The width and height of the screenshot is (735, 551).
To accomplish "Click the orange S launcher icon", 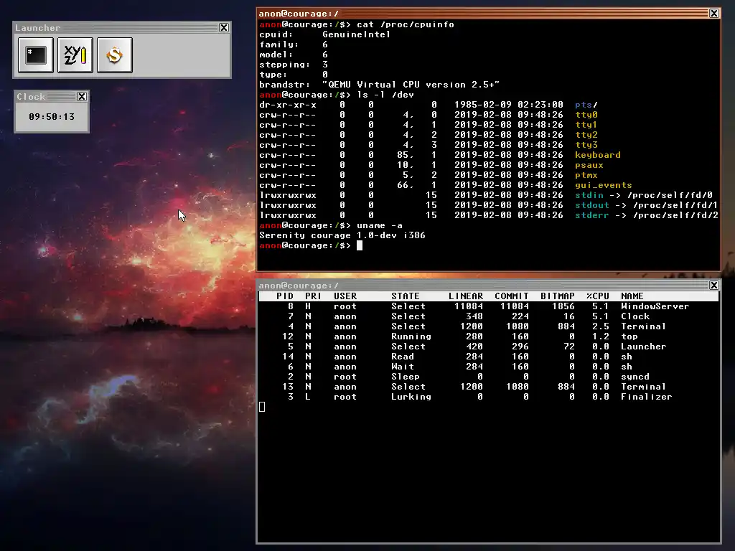I will pyautogui.click(x=114, y=55).
